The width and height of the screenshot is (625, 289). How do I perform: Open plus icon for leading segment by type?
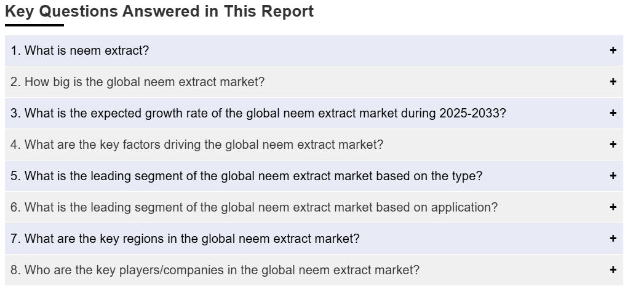(613, 176)
